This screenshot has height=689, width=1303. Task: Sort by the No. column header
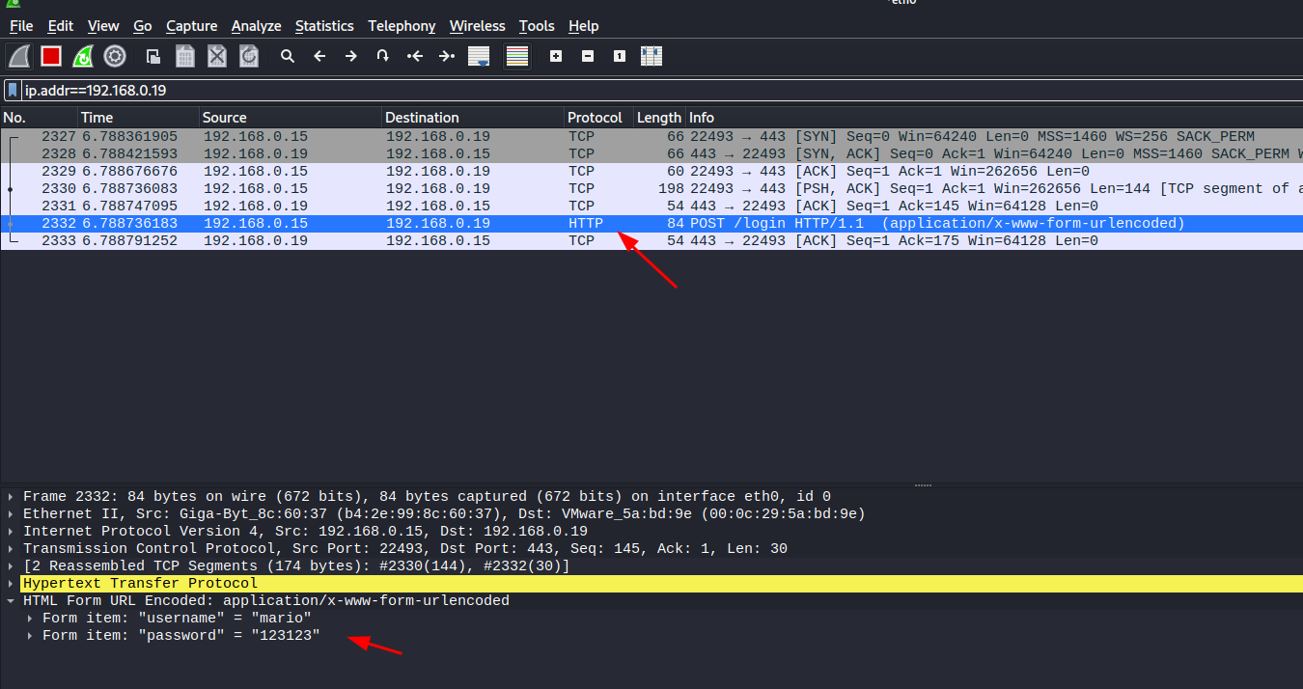(39, 118)
